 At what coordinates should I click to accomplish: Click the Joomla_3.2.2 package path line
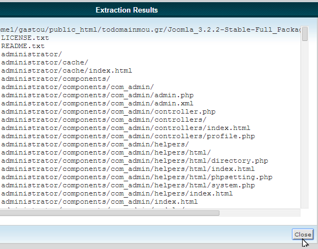tap(151, 29)
